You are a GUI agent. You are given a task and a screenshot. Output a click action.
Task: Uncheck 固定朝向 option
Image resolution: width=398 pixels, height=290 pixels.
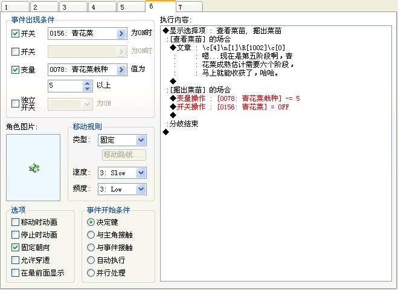(x=15, y=247)
